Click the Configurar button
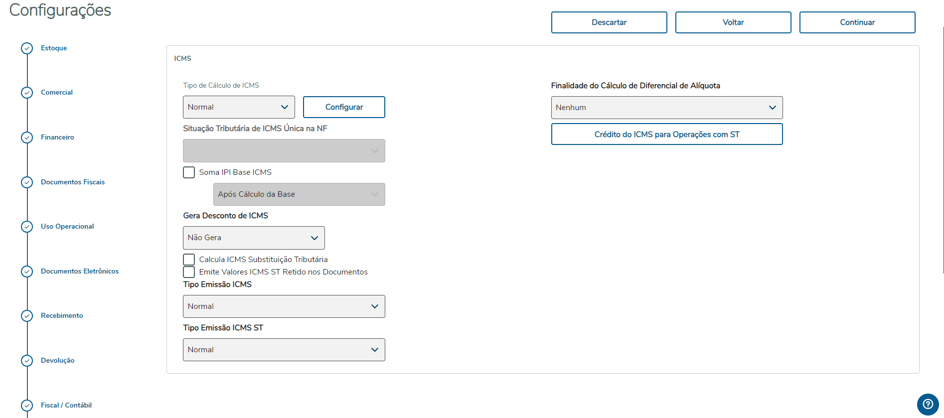 click(x=344, y=107)
